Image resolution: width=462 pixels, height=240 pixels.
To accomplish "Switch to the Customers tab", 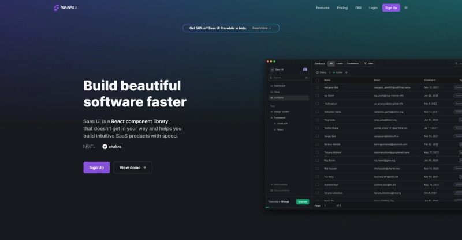I will 353,63.
